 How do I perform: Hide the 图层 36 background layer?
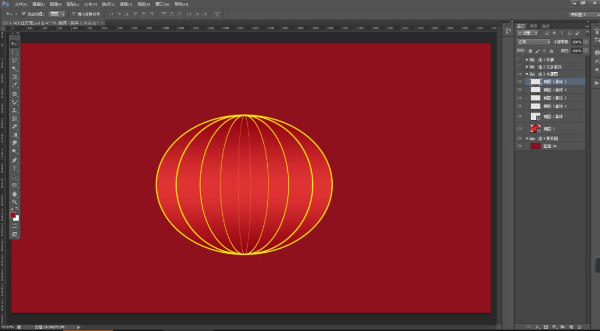click(519, 146)
